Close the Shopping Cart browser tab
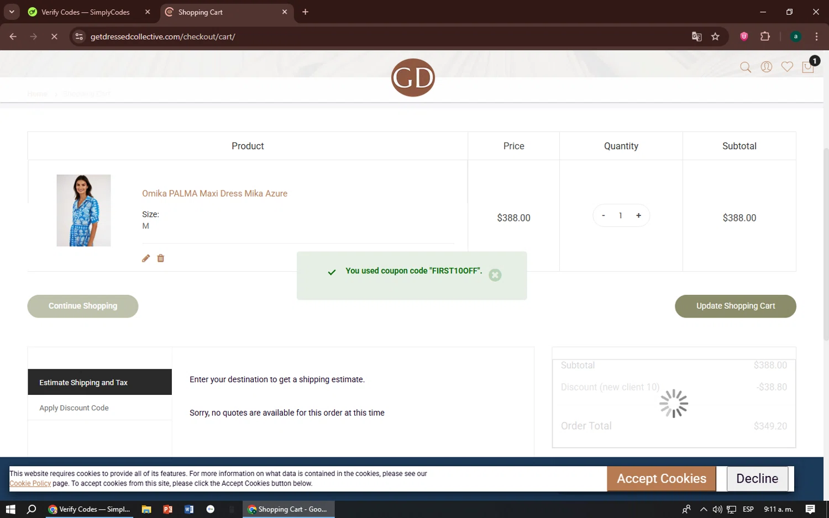This screenshot has height=518, width=829. 285,12
